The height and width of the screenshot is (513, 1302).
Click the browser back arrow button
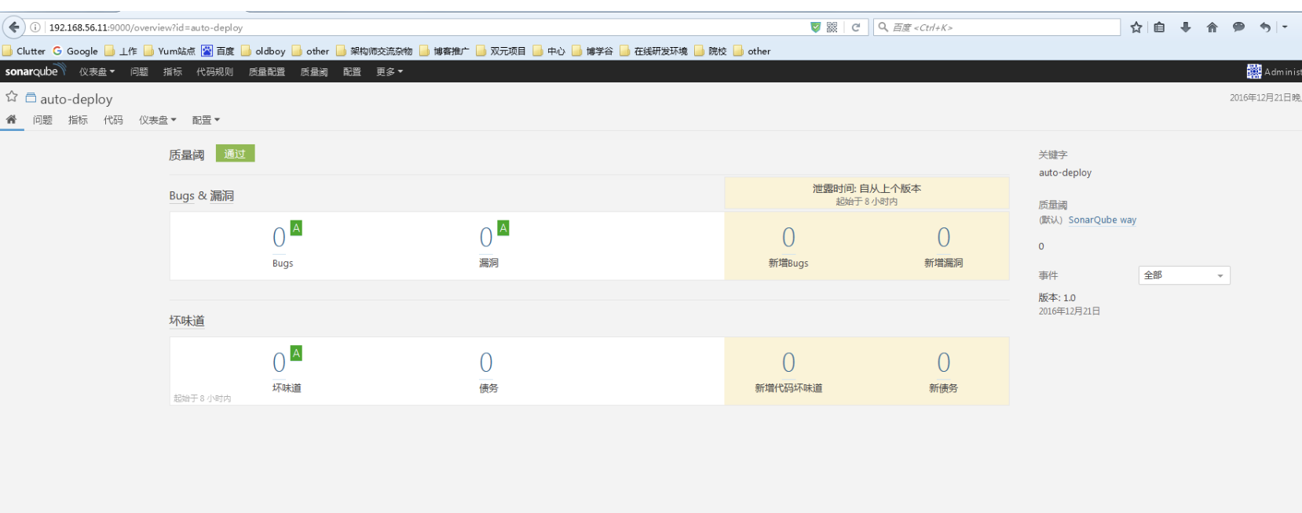(13, 27)
